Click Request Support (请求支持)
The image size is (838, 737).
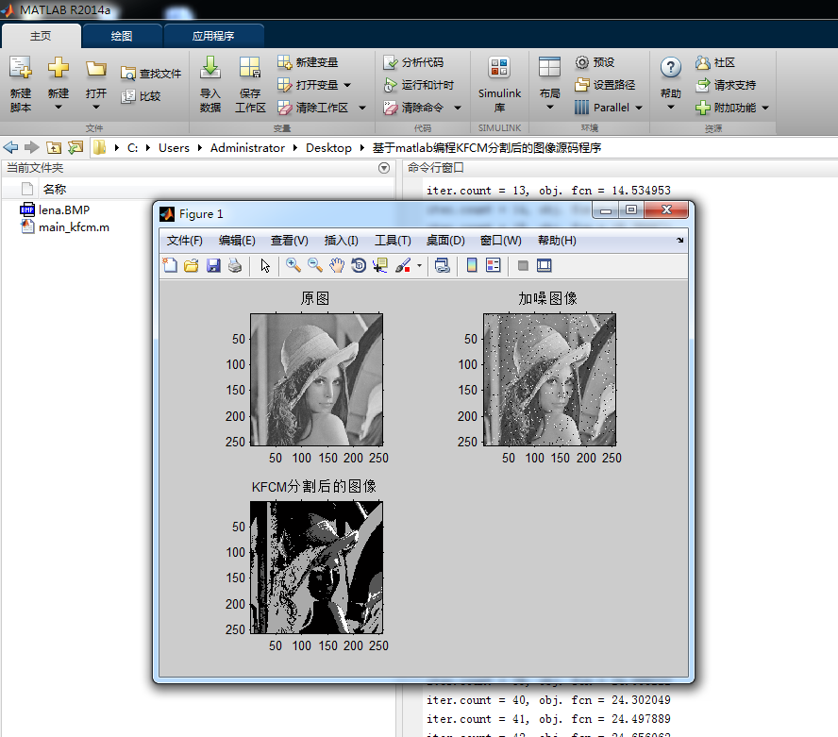[726, 85]
